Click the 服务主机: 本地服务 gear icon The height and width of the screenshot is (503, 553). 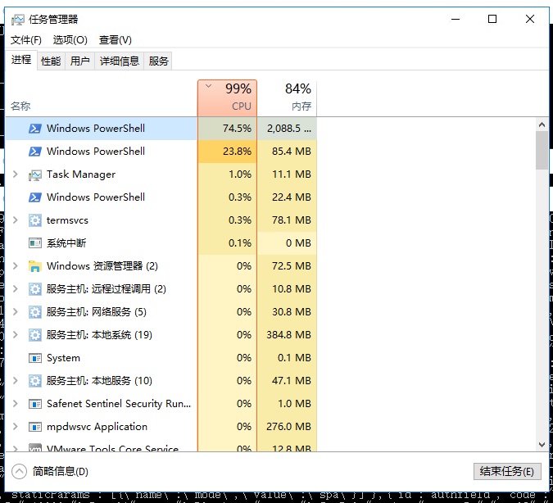coord(34,381)
